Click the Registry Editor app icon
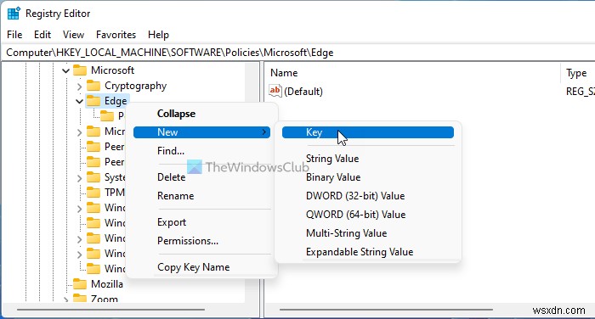This screenshot has height=319, width=595. click(x=14, y=14)
